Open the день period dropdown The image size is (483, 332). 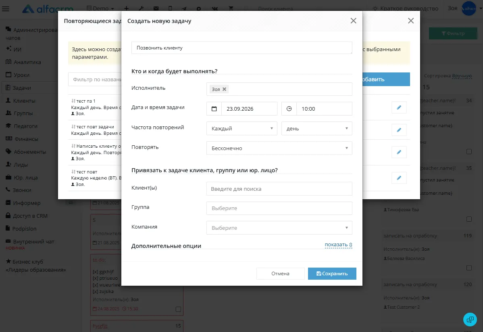pyautogui.click(x=316, y=128)
